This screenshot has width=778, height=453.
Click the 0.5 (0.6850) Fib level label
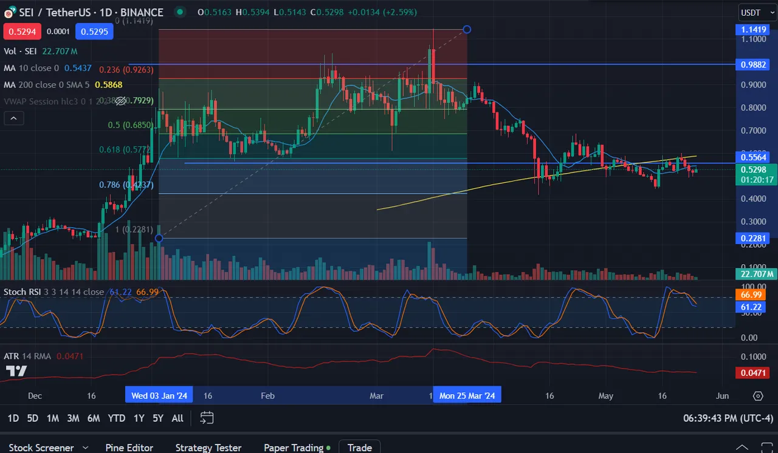click(x=130, y=125)
